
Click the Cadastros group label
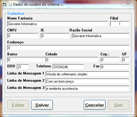tap(16, 13)
